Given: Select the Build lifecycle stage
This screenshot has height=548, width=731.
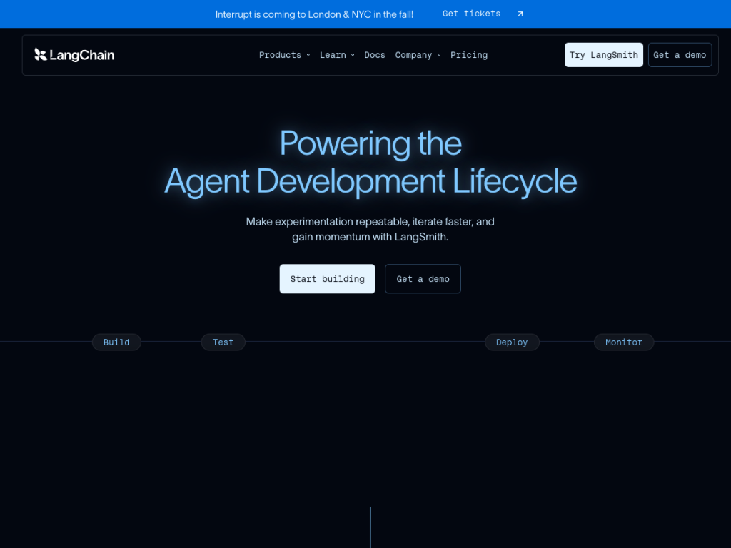Looking at the screenshot, I should 116,342.
